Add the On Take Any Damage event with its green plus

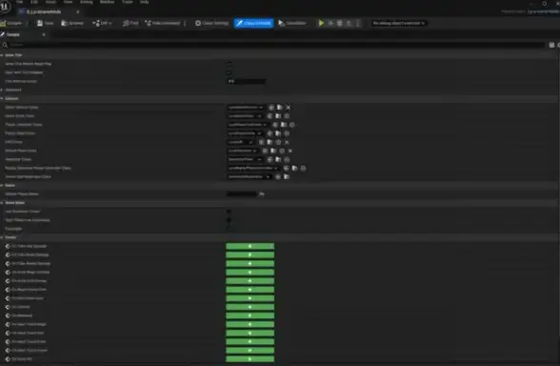[250, 246]
